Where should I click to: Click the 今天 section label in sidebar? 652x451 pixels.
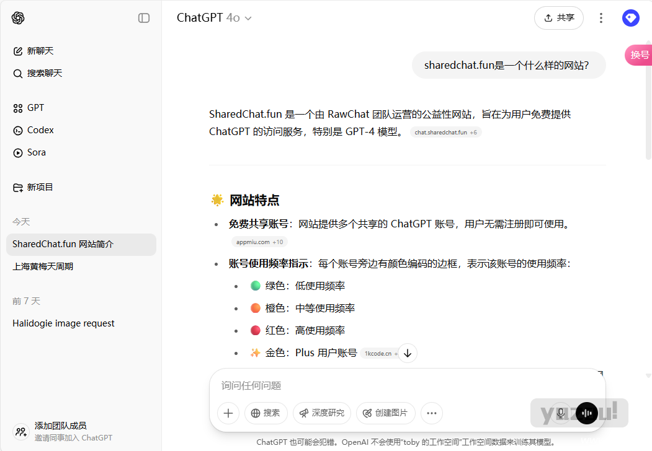(21, 222)
